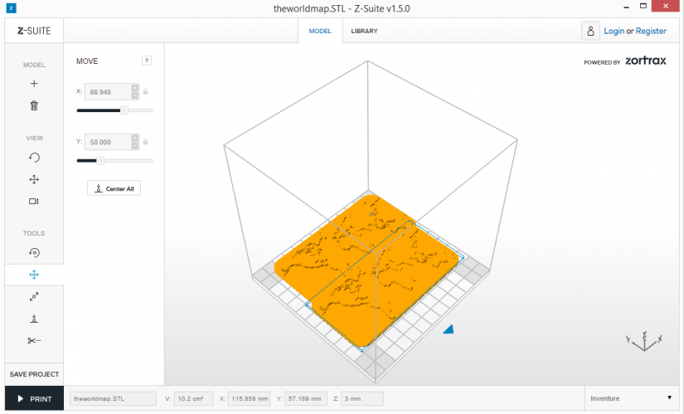The height and width of the screenshot is (414, 684).
Task: Toggle the Y axis lock icon
Action: pyautogui.click(x=146, y=142)
